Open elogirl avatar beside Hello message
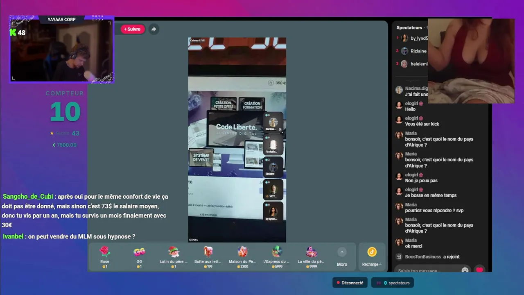This screenshot has width=524, height=295. click(399, 105)
